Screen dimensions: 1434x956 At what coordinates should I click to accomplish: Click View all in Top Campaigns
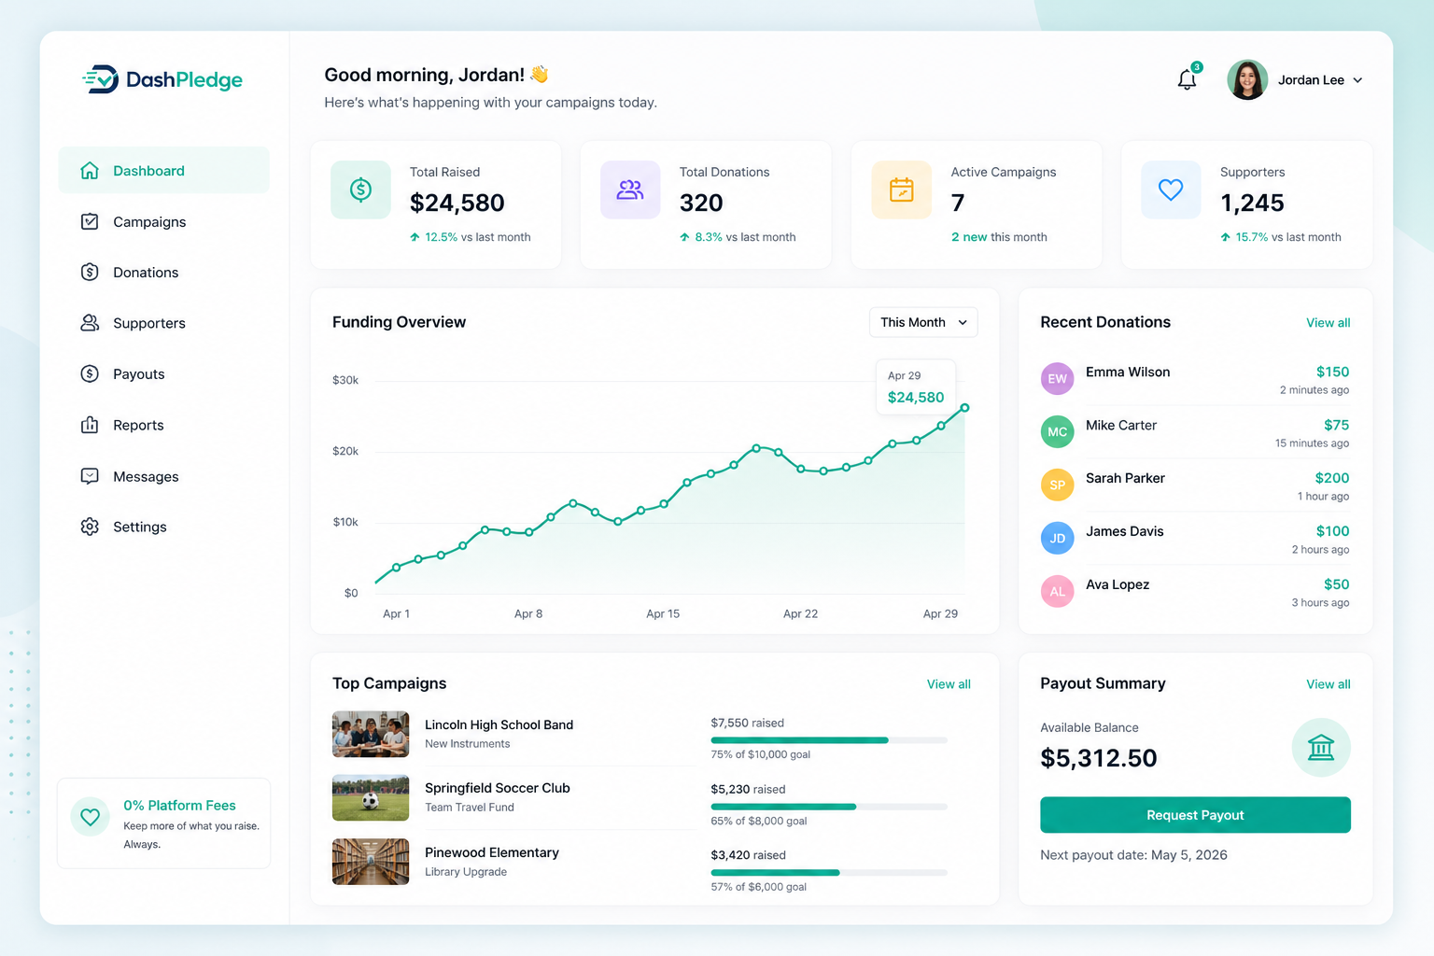949,684
